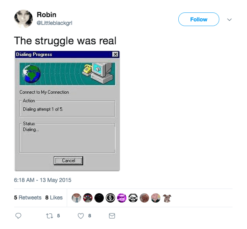Click the reply speech bubble icon
The height and width of the screenshot is (229, 247).
(18, 216)
